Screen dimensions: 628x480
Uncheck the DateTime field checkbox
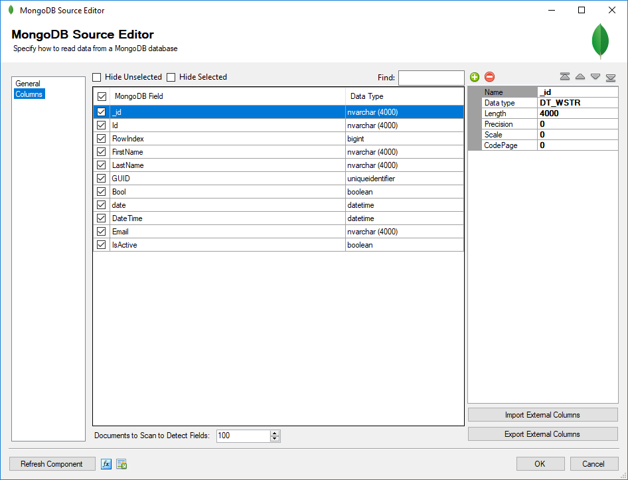[102, 218]
